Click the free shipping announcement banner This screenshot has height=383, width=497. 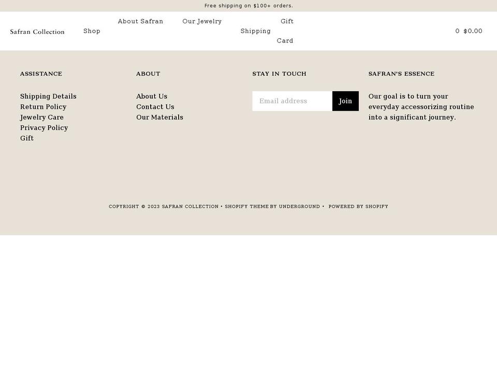click(248, 6)
